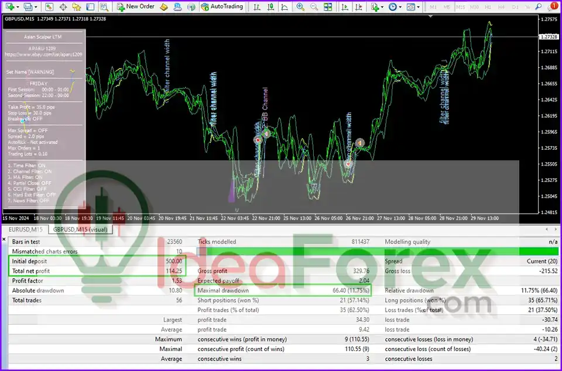Zoom in on the chart
Image resolution: width=562 pixels, height=371 pixels.
[x=300, y=7]
